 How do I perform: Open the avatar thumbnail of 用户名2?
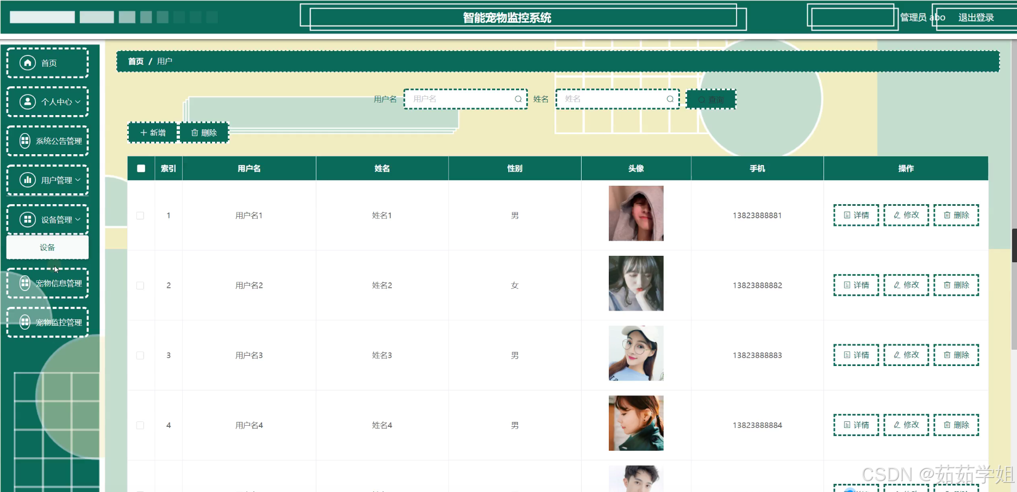click(x=636, y=283)
